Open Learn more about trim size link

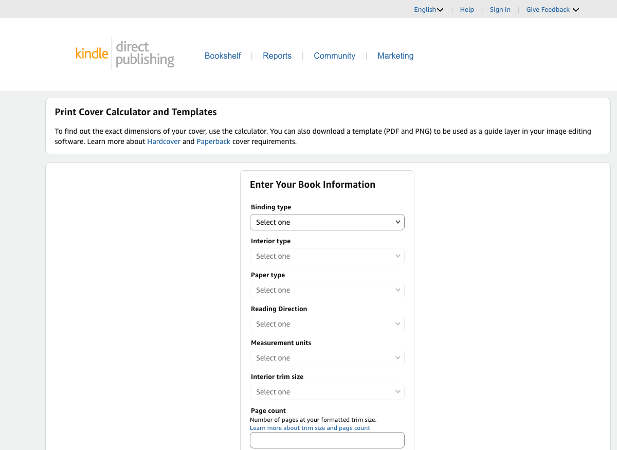point(310,428)
